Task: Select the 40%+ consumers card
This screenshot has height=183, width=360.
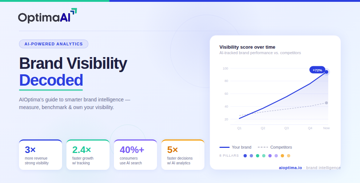Action: tap(135, 155)
